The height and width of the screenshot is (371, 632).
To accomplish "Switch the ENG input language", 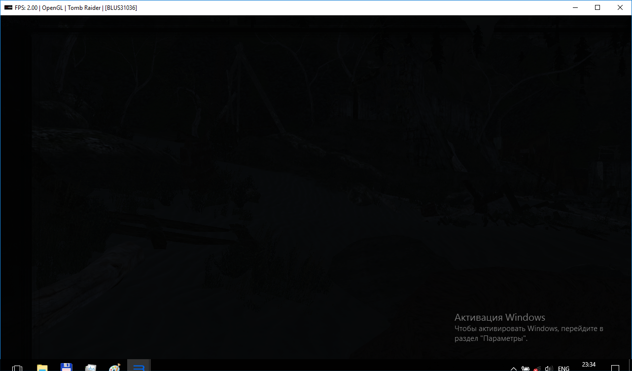I will click(563, 368).
